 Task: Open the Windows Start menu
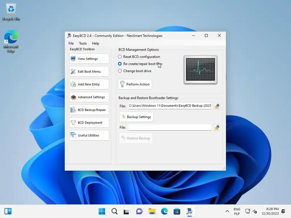click(102, 211)
